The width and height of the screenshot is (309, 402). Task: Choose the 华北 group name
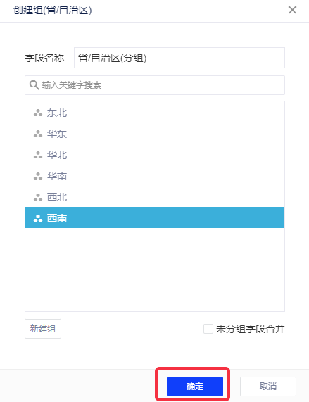point(57,155)
